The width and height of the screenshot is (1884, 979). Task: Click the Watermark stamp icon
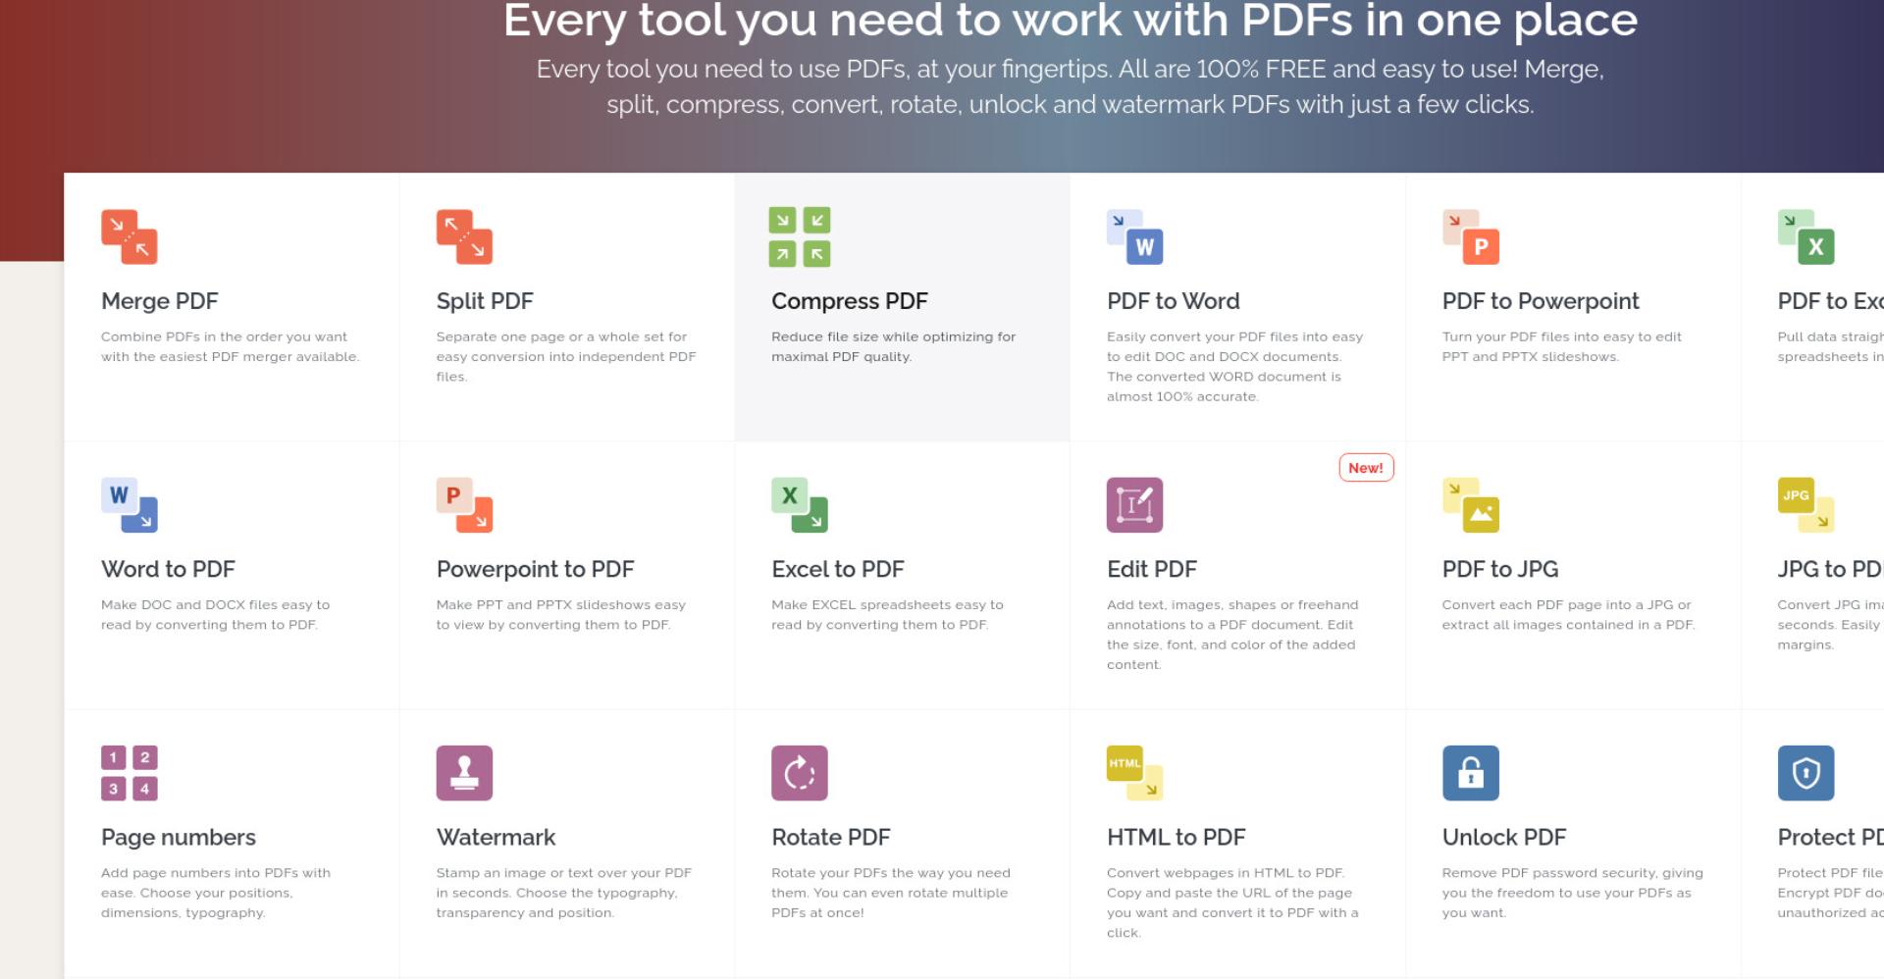(x=464, y=773)
